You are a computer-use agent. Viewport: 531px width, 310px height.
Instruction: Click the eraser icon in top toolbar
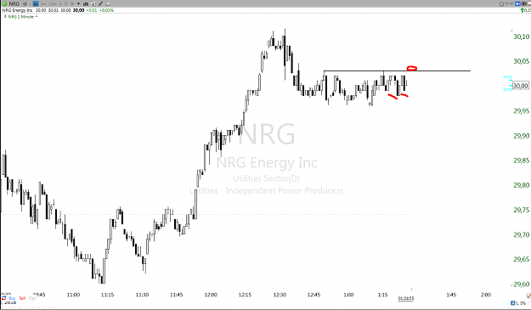point(108,3)
